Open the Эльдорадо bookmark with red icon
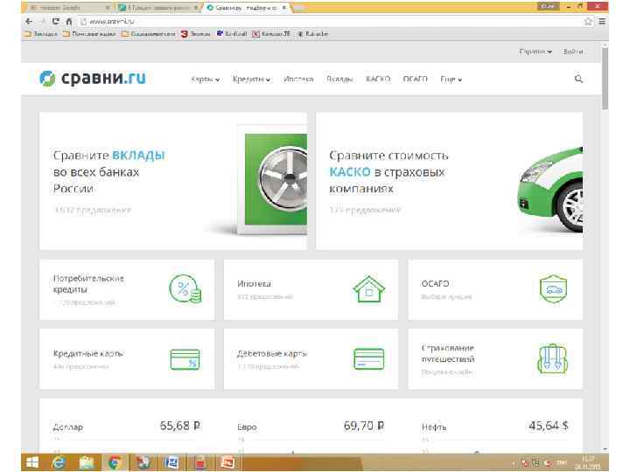 click(x=196, y=34)
